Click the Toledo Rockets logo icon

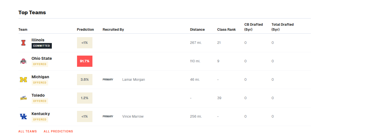(x=23, y=98)
